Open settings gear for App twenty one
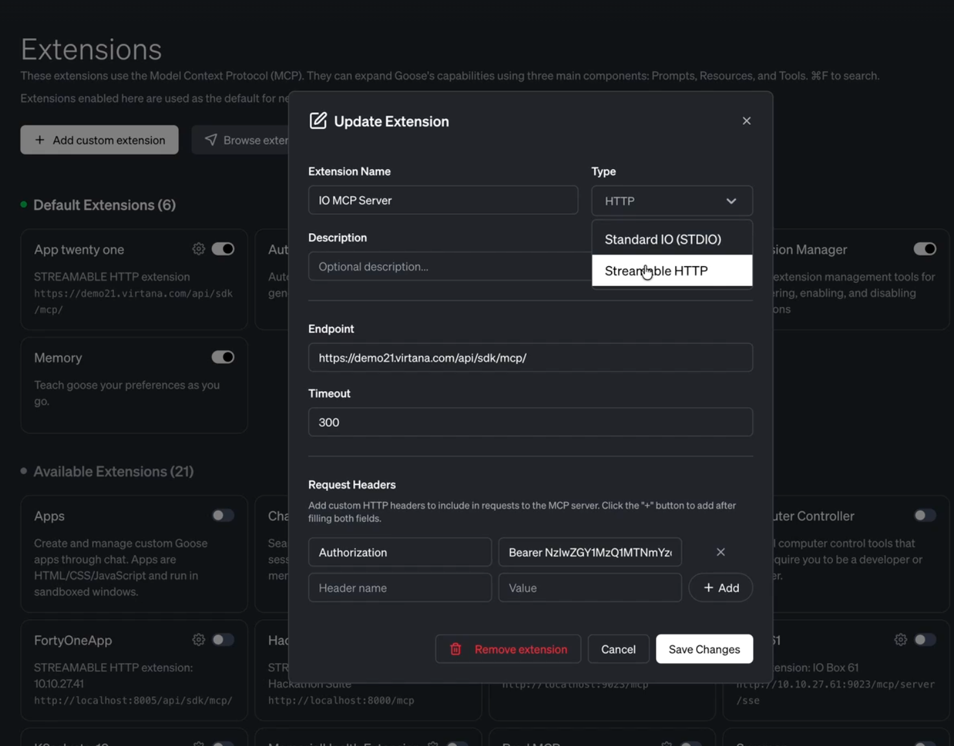The height and width of the screenshot is (746, 954). coord(199,249)
